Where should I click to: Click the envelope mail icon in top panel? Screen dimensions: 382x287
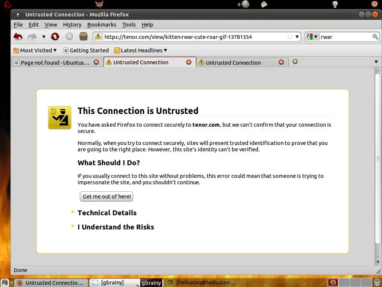point(264,4)
